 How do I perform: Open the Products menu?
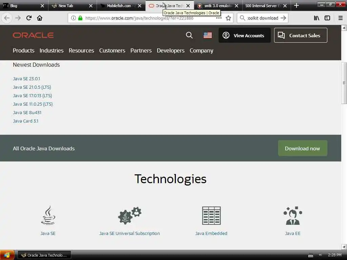(x=23, y=51)
